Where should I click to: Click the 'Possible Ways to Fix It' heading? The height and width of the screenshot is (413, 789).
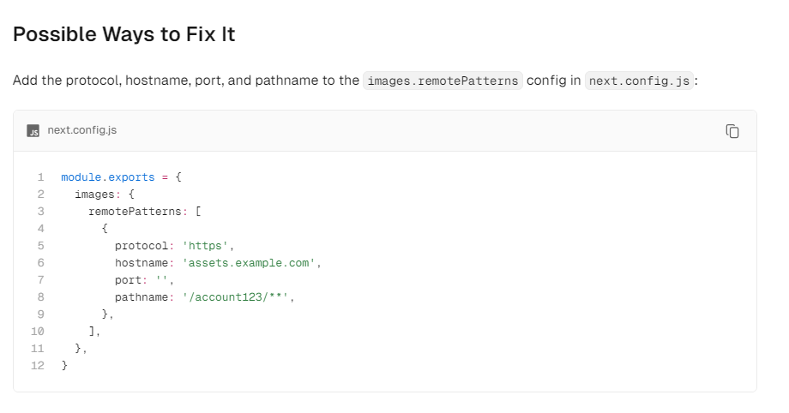[123, 34]
